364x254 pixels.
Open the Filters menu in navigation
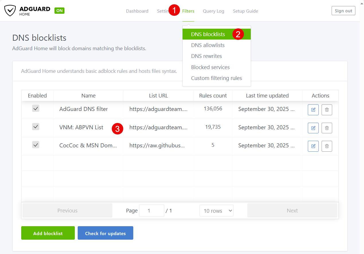pos(188,11)
